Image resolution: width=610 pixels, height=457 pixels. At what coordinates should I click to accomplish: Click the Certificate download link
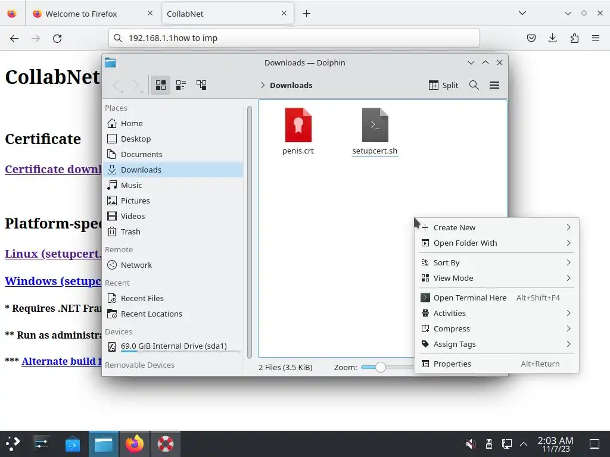point(53,170)
